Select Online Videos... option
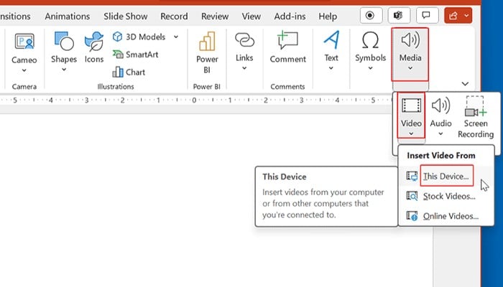The image size is (503, 287). tap(450, 216)
